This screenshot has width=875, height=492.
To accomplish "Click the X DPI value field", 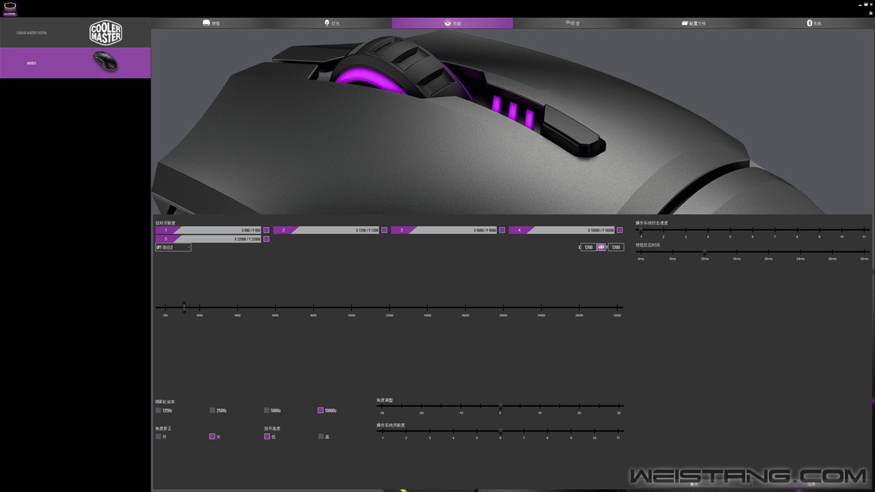I will (x=589, y=247).
